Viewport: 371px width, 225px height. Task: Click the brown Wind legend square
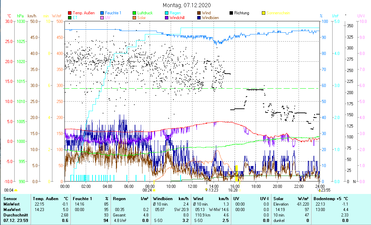pos(199,13)
